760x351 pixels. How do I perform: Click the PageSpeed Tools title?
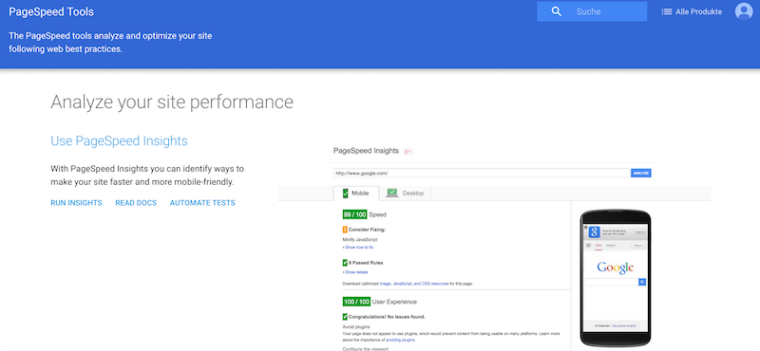click(x=51, y=11)
